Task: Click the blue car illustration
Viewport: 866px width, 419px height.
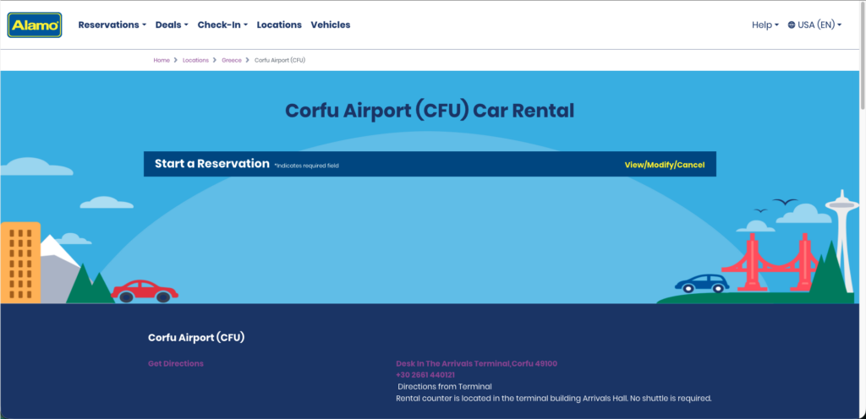Action: (702, 283)
